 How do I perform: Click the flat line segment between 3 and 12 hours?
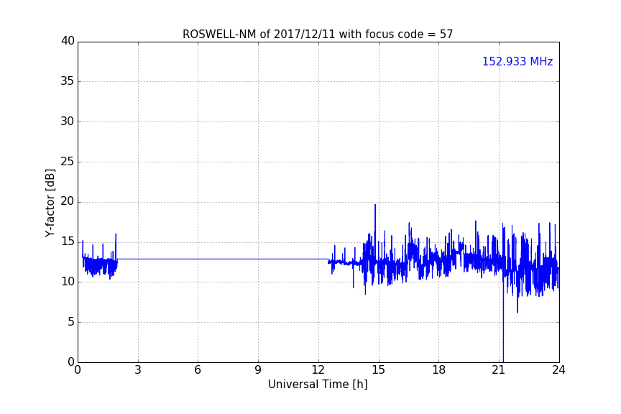click(223, 259)
